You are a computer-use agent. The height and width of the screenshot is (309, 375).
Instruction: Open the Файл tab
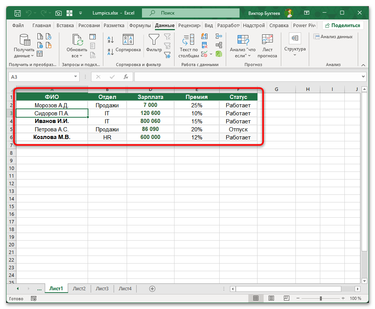pyautogui.click(x=18, y=25)
